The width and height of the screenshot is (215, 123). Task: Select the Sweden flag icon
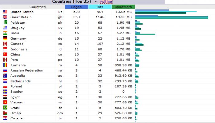[5, 92]
